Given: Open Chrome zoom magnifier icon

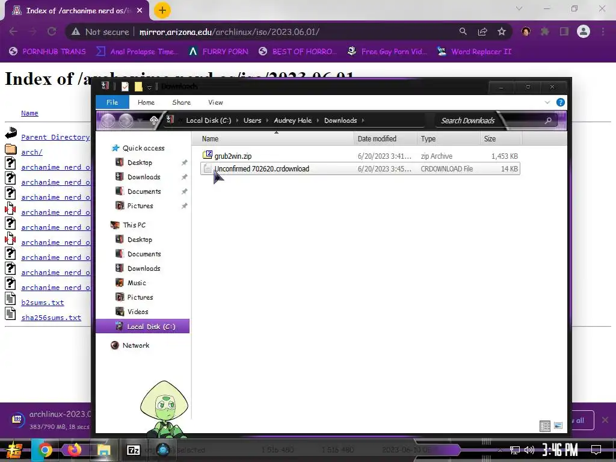Looking at the screenshot, I should click(x=463, y=32).
